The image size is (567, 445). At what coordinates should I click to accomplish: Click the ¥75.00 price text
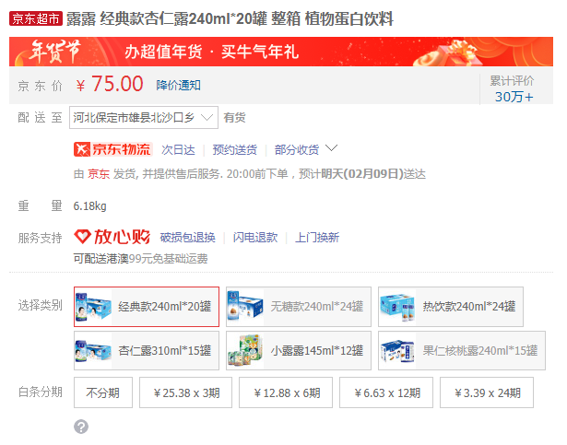click(110, 84)
